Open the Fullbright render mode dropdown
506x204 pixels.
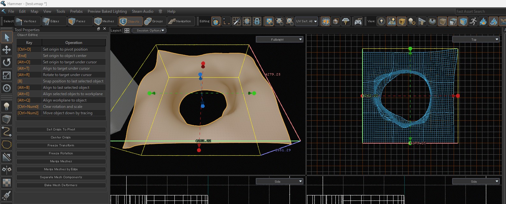coord(279,39)
